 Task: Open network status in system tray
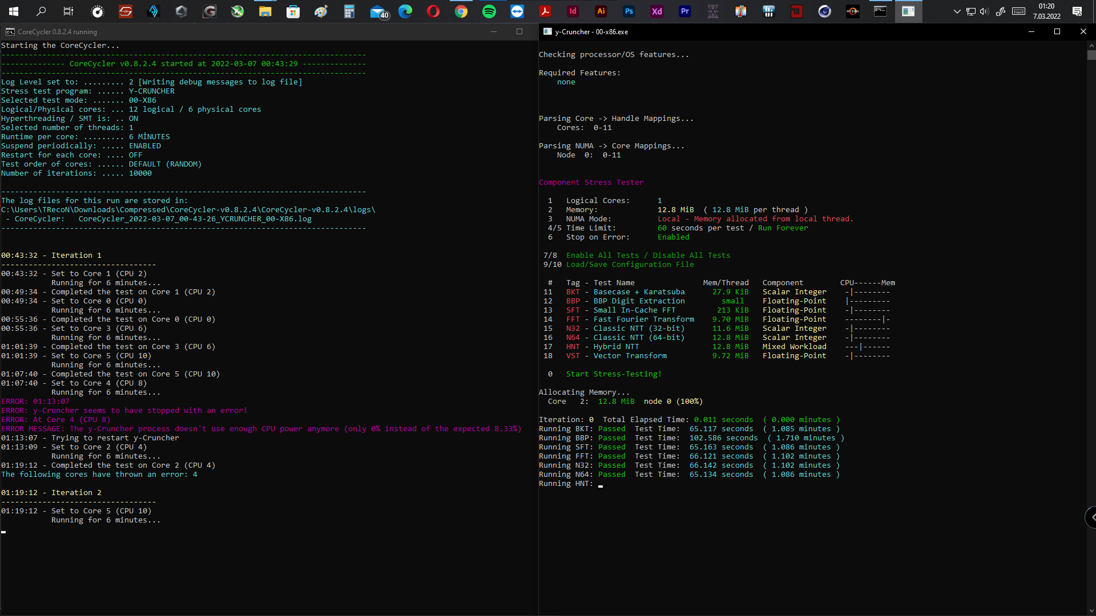click(x=970, y=11)
